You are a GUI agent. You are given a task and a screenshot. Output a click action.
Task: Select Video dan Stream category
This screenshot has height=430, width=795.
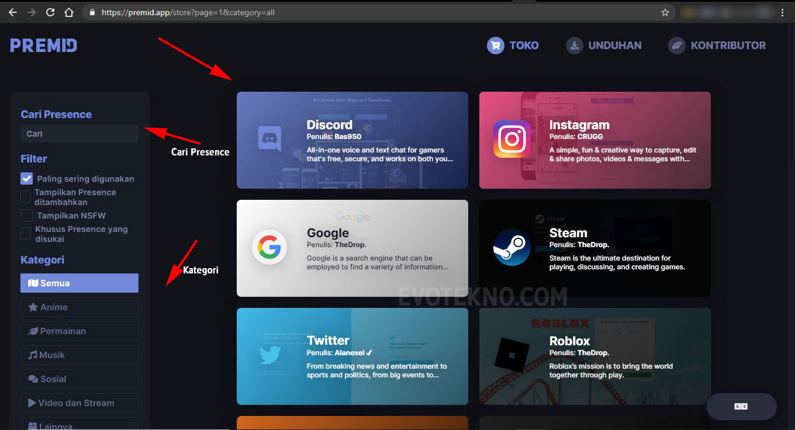(79, 403)
